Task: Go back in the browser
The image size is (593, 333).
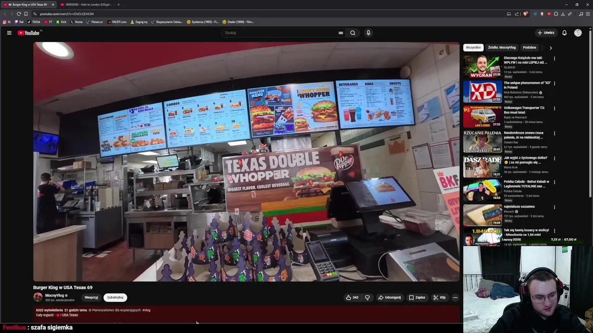Action: 5,14
